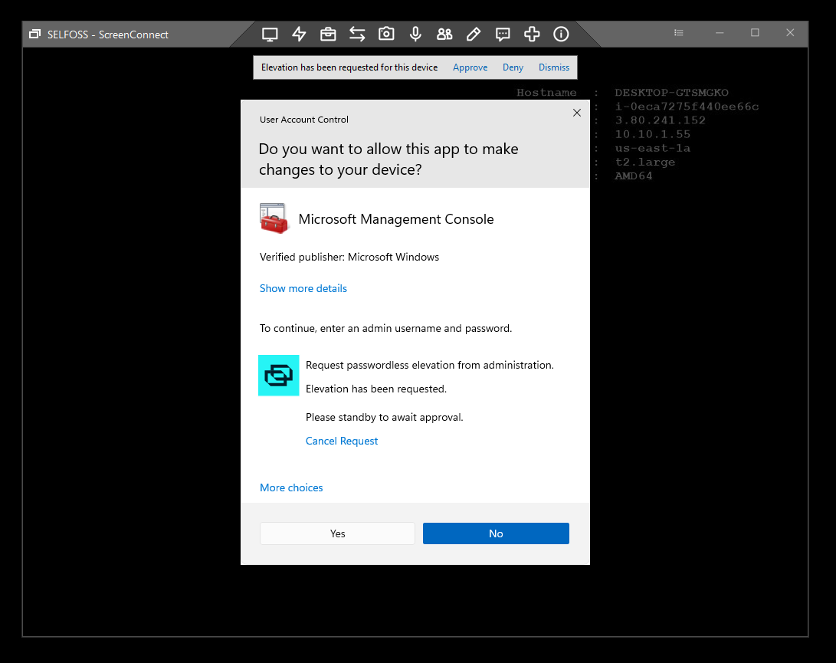Click the t2.large instance type text
This screenshot has height=663, width=836.
[x=645, y=162]
